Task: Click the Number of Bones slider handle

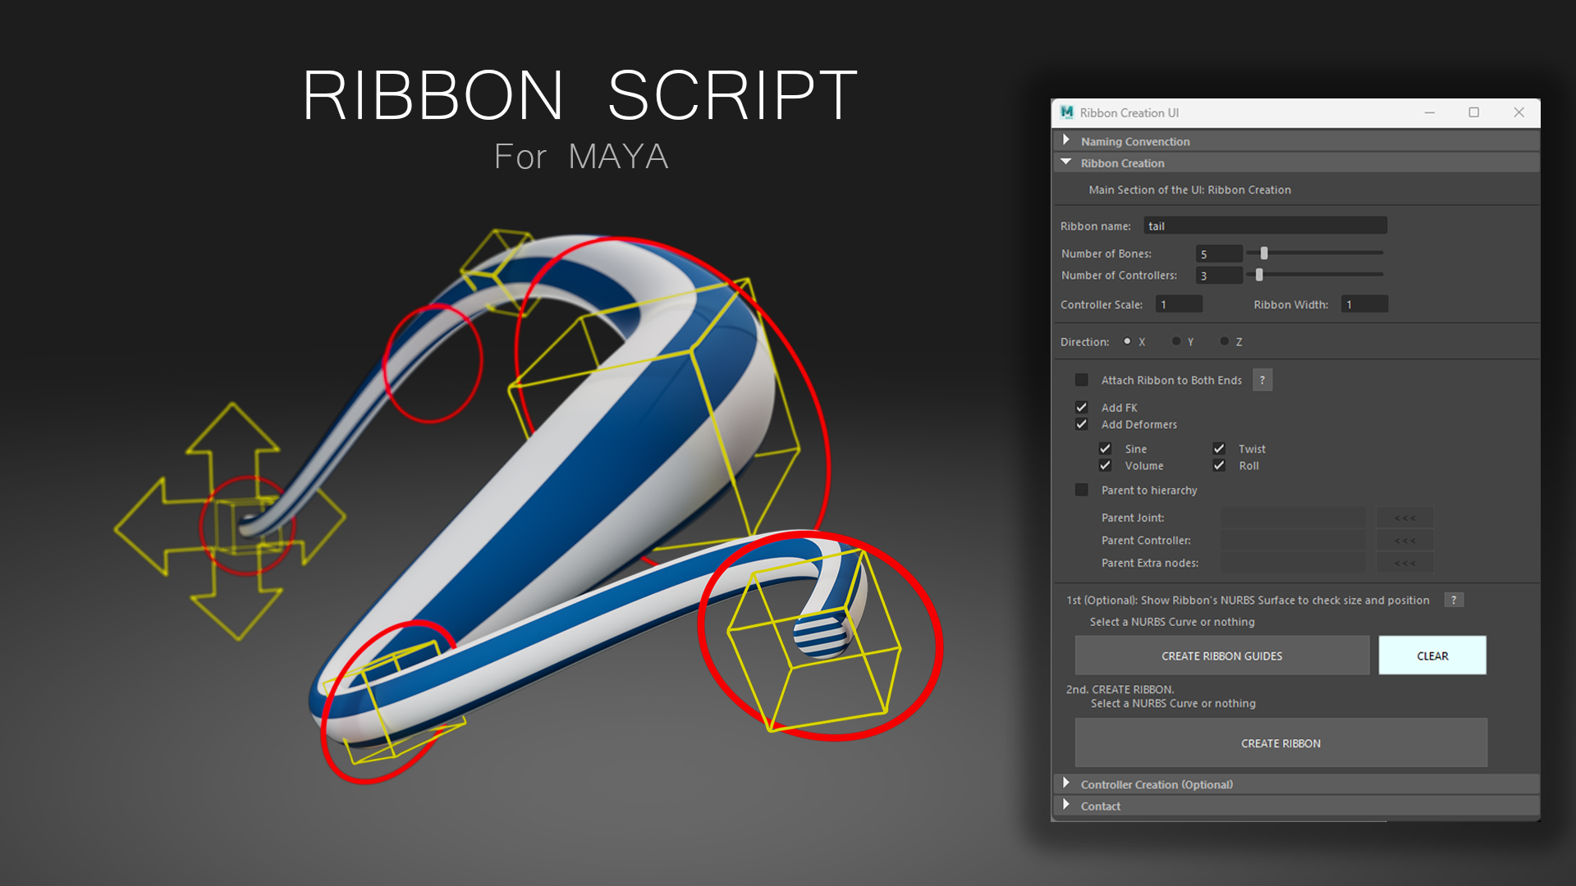Action: [x=1264, y=253]
